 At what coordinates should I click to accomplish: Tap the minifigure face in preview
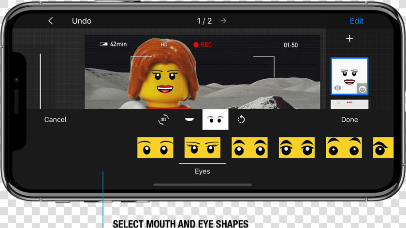[164, 82]
